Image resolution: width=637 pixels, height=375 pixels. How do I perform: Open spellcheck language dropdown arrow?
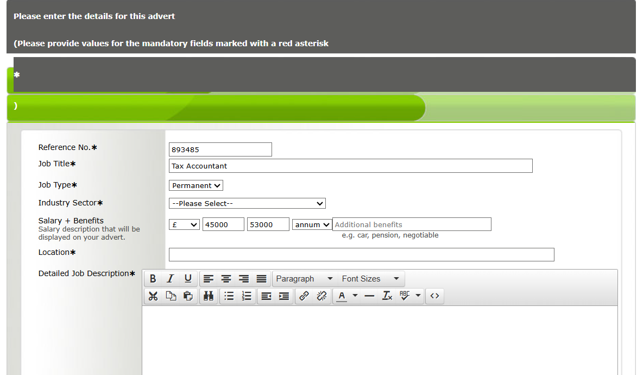[x=418, y=296]
